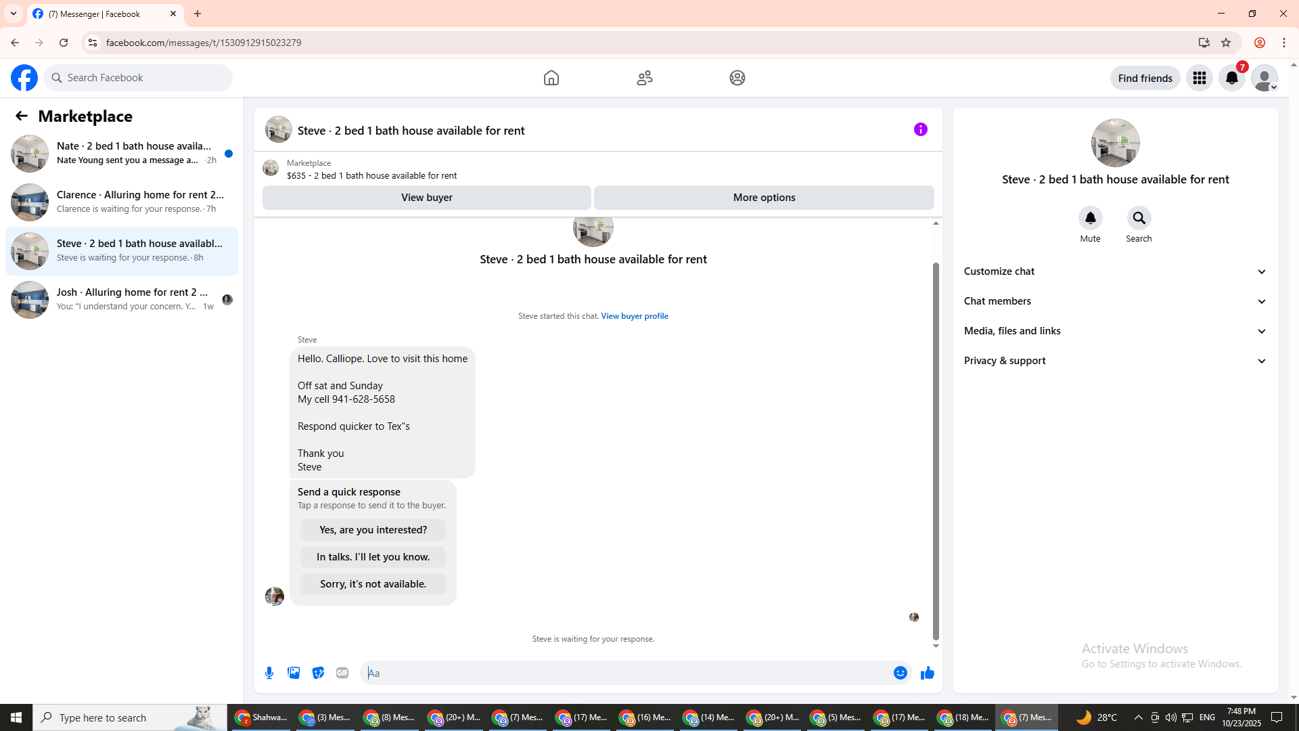Viewport: 1299px width, 731px height.
Task: Open Facebook notifications bell
Action: tap(1231, 79)
